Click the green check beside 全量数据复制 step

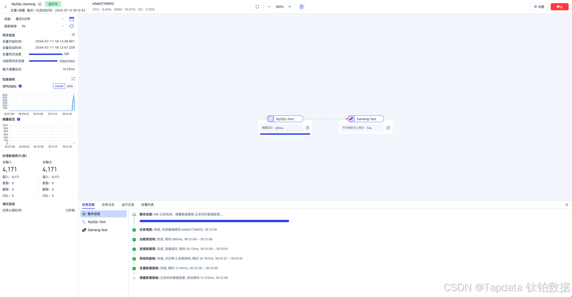134,269
